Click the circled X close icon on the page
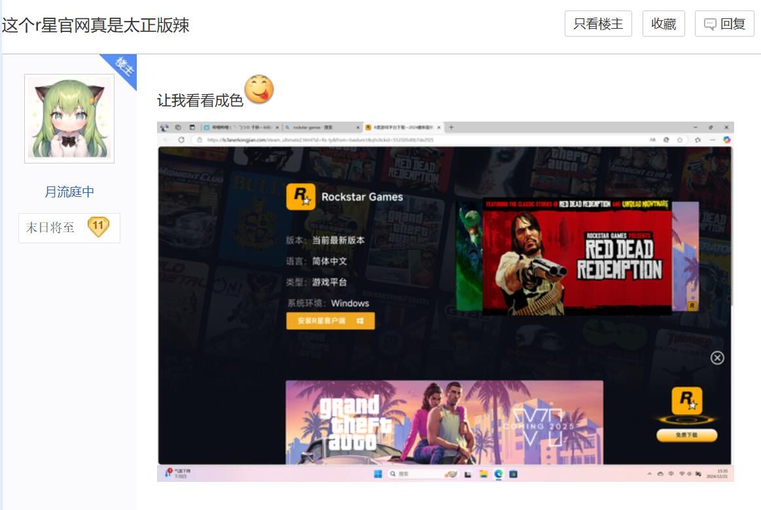Viewport: 761px width, 510px height. [x=717, y=358]
